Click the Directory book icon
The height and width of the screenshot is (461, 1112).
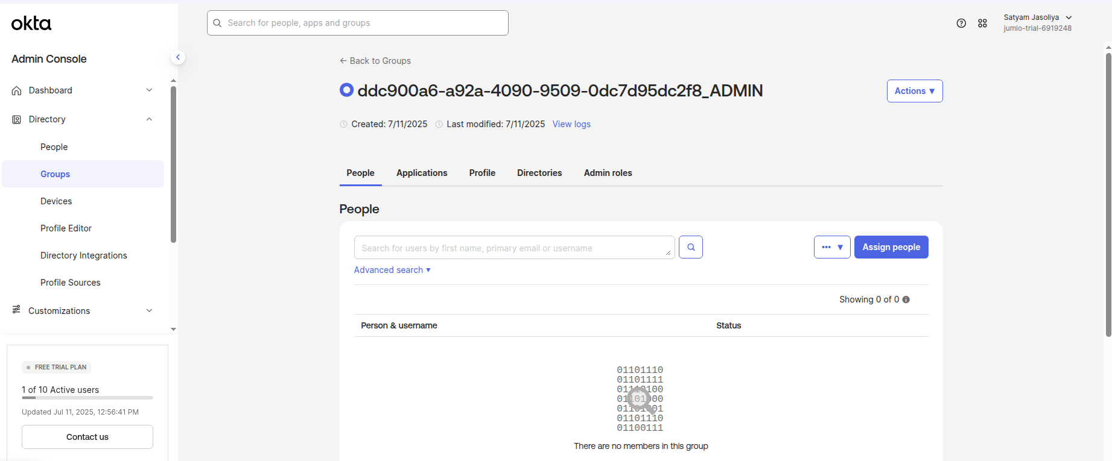coord(17,119)
